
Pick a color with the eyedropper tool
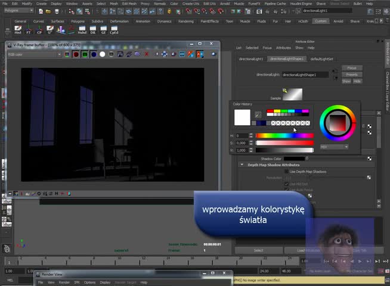258,114
